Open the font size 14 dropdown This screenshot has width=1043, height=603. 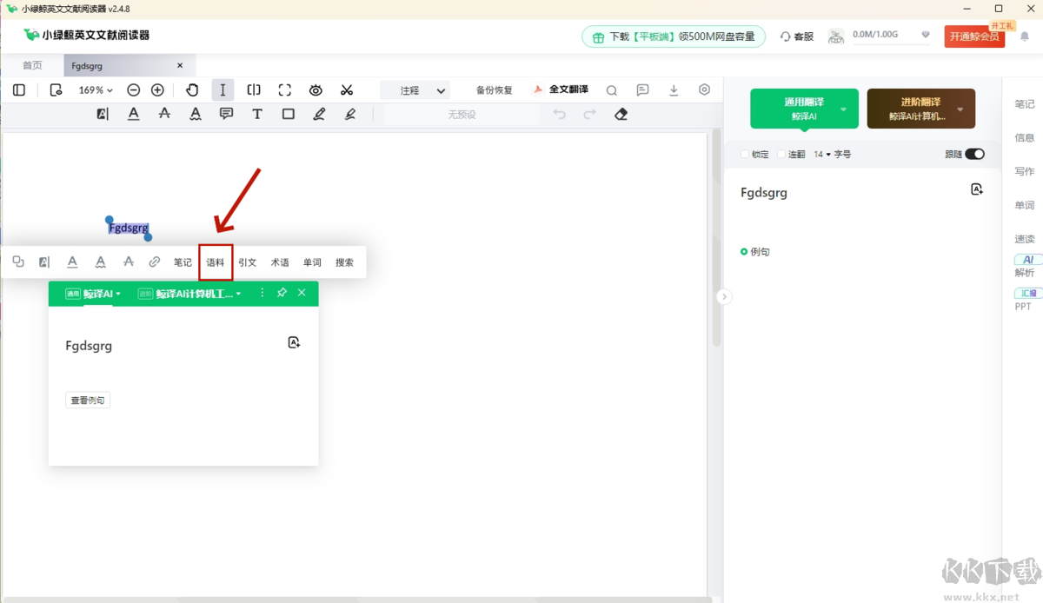822,155
